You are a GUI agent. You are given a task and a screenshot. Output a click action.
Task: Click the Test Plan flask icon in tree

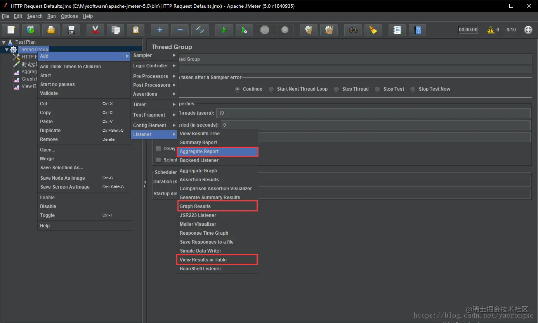click(10, 42)
